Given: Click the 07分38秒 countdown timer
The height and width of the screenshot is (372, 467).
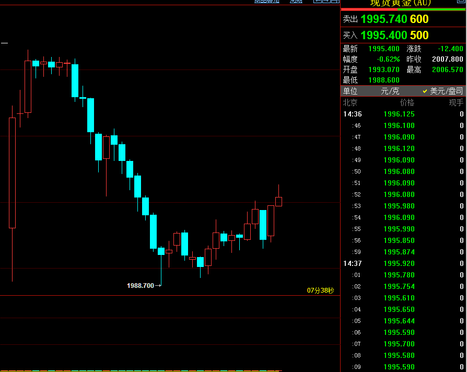Looking at the screenshot, I should [320, 290].
